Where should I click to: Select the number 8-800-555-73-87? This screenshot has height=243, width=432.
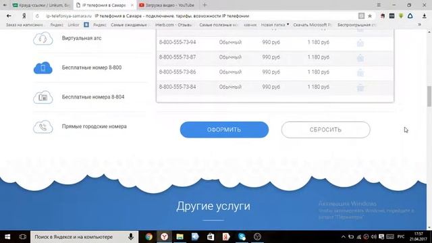[178, 57]
